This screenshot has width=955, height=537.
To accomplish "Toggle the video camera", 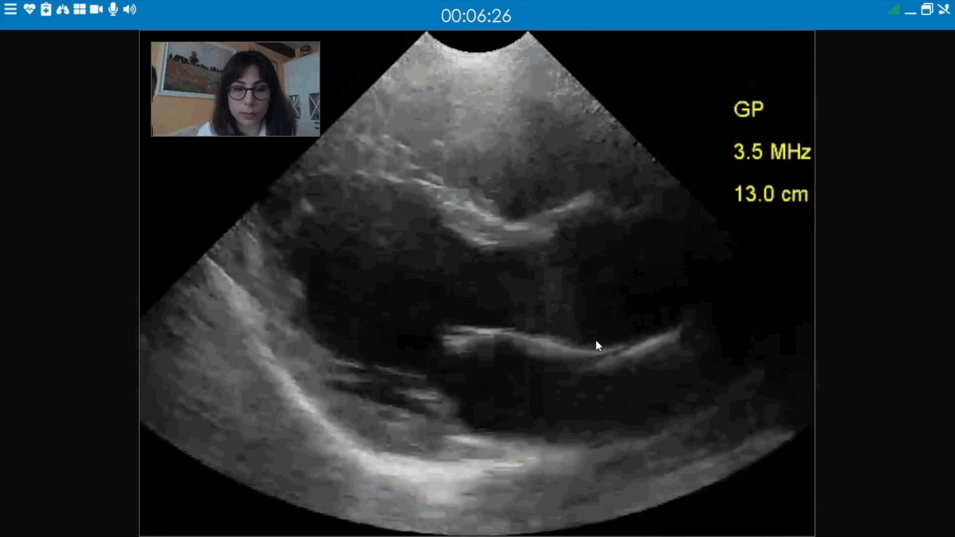I will (96, 9).
